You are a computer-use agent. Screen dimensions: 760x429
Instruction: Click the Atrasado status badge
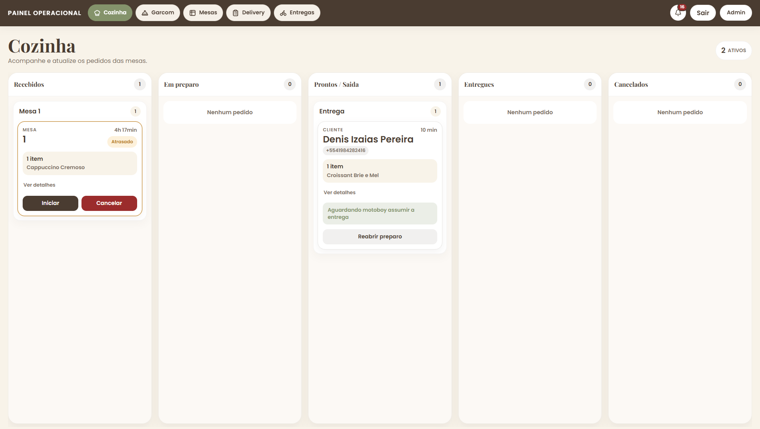(x=122, y=142)
